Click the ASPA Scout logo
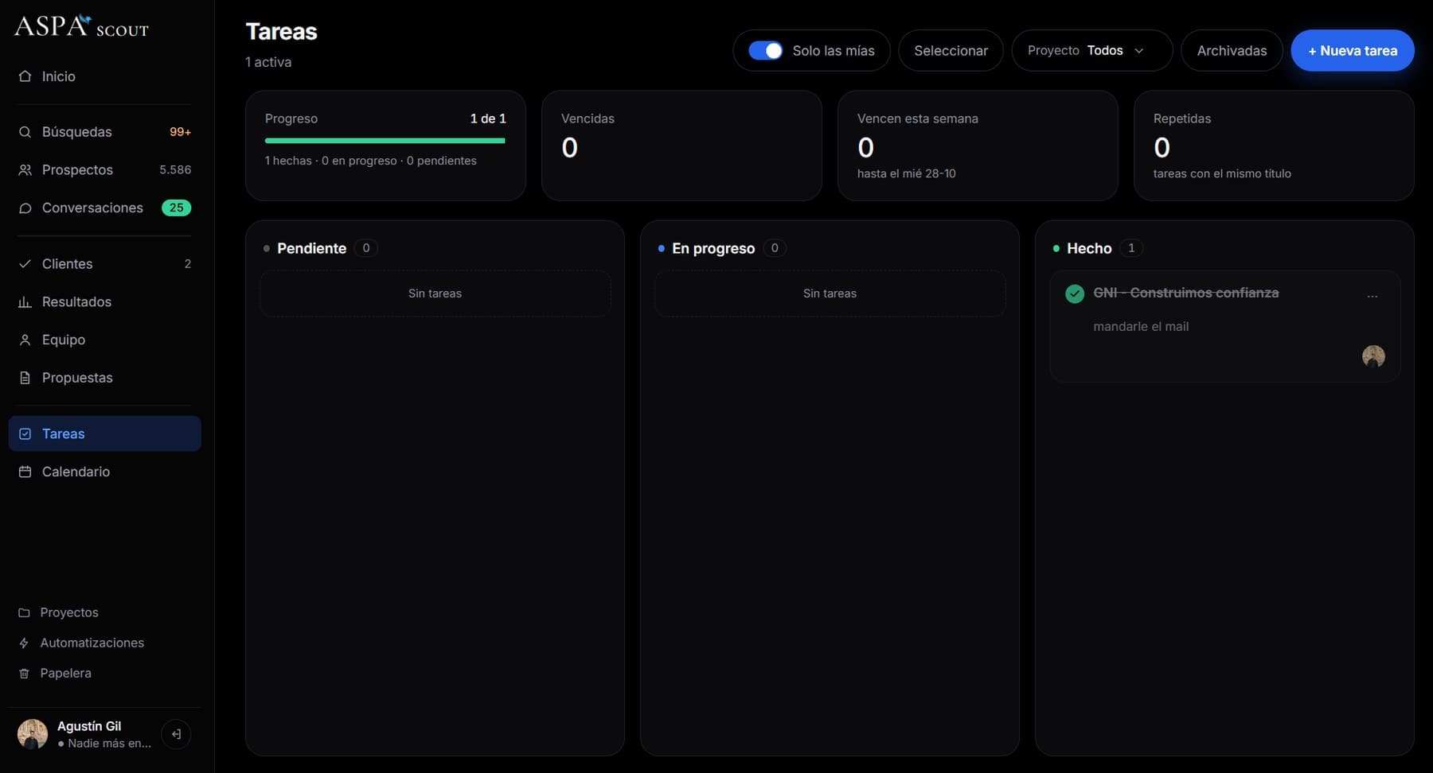 point(81,27)
